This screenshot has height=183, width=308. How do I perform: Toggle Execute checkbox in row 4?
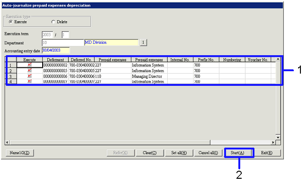coord(30,81)
